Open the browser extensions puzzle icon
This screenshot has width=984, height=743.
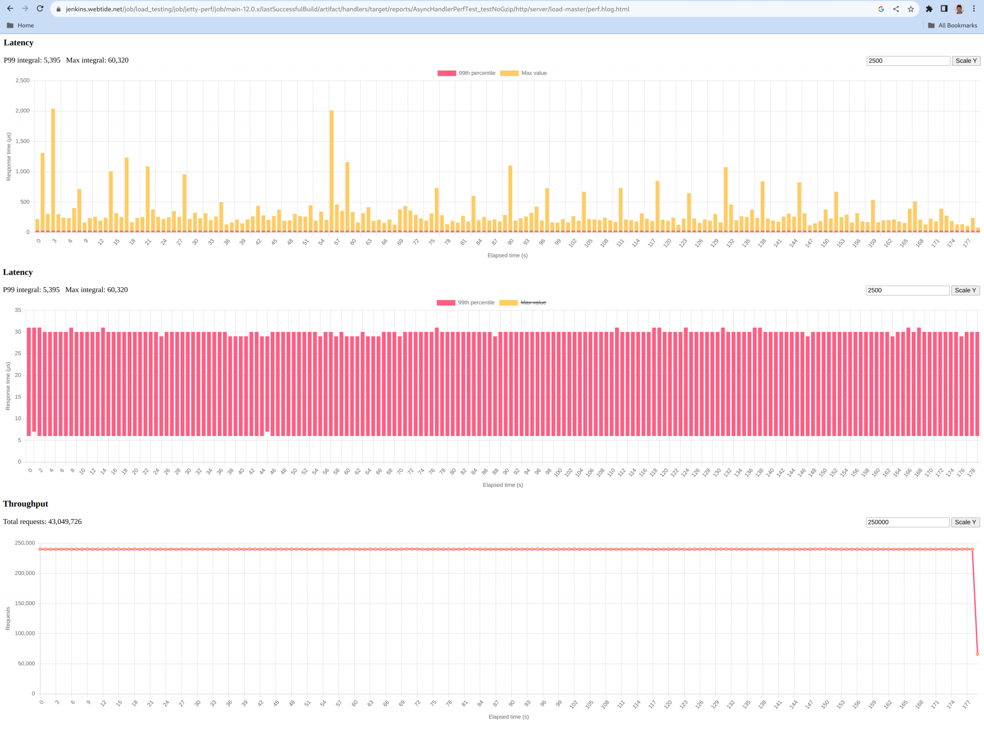(x=929, y=9)
